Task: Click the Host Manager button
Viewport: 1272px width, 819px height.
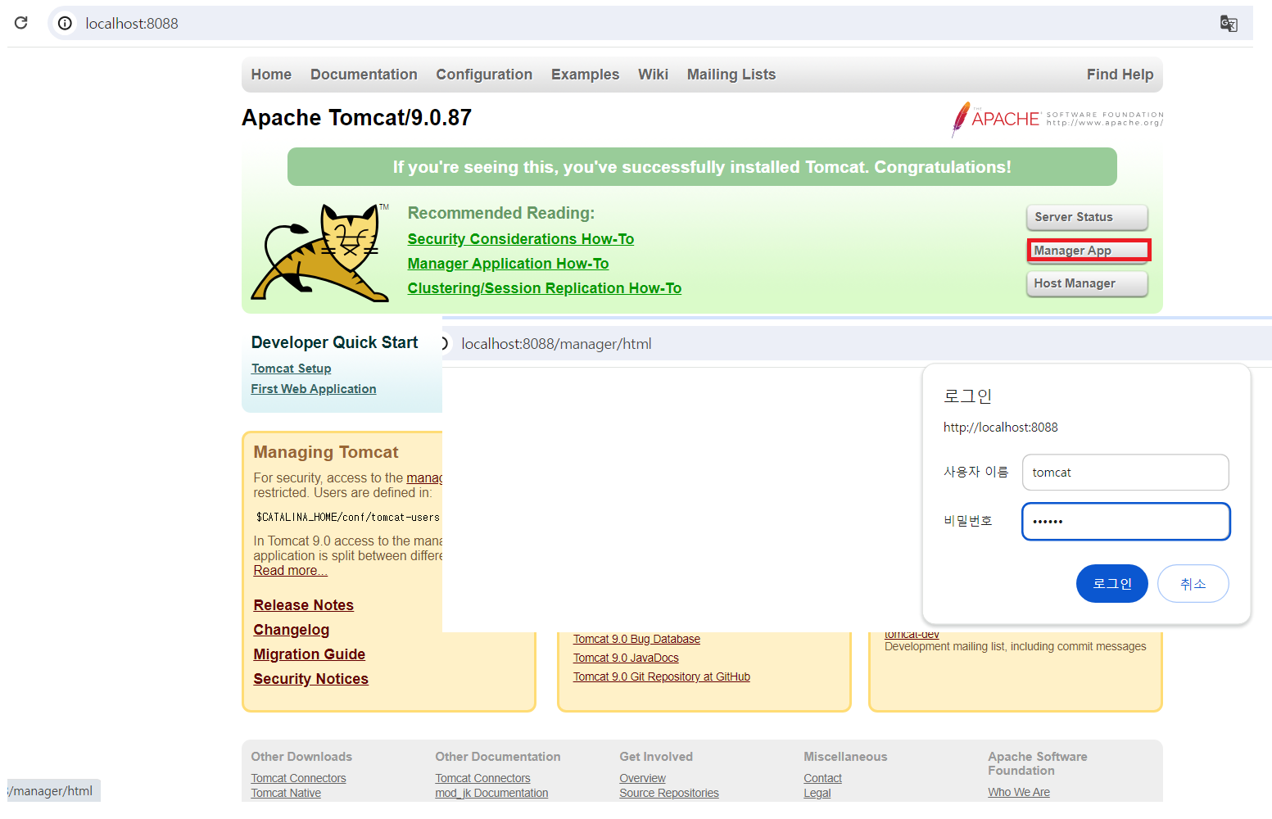Action: point(1087,283)
